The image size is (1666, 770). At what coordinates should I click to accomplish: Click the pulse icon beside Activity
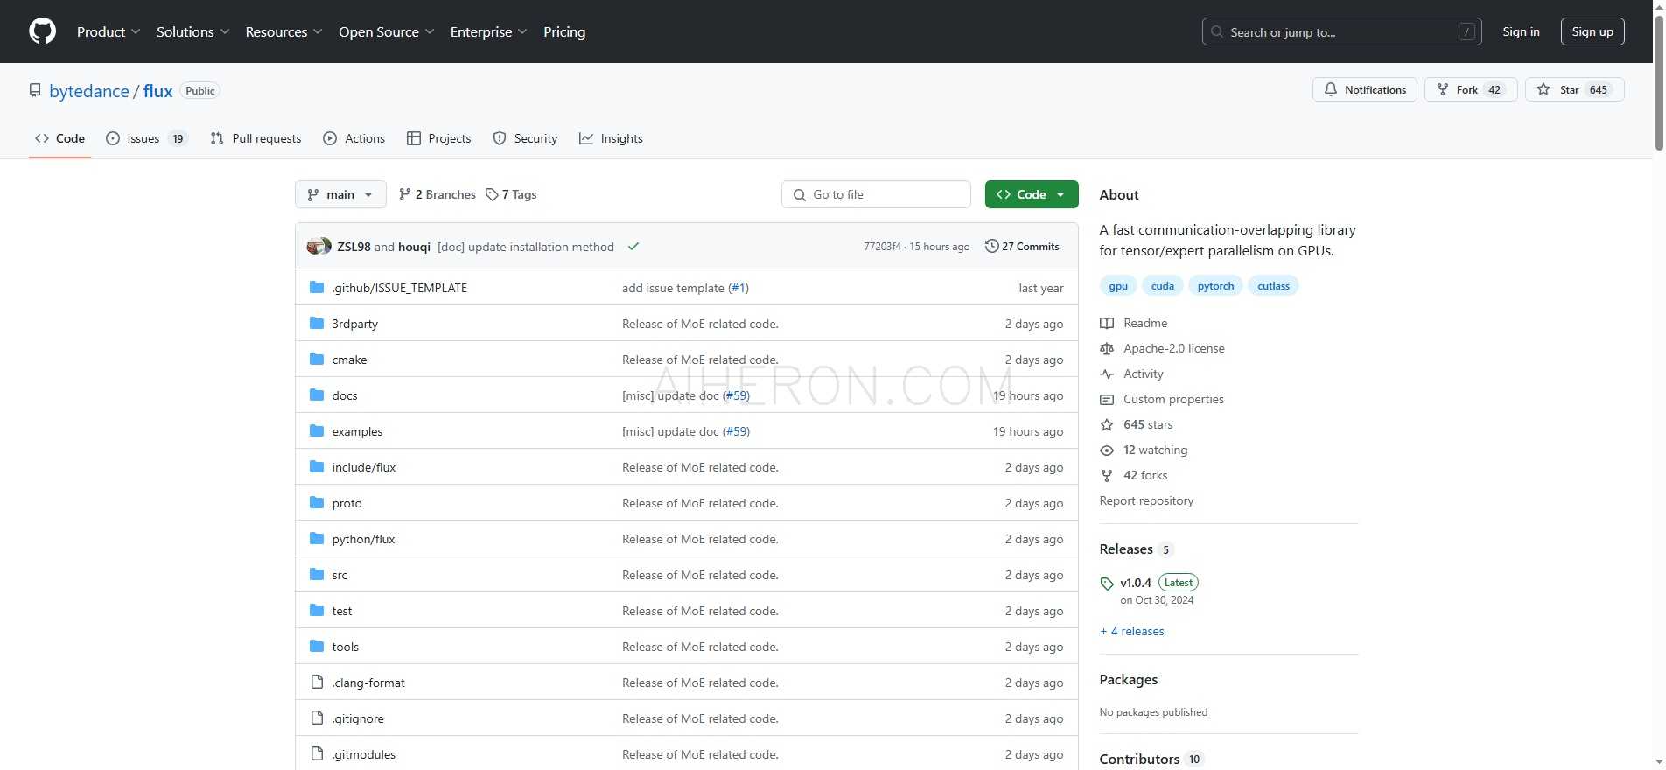(x=1107, y=374)
